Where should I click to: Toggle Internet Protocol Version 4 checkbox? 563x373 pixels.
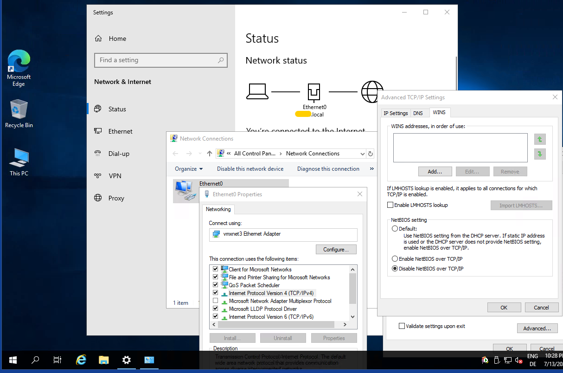tap(215, 293)
